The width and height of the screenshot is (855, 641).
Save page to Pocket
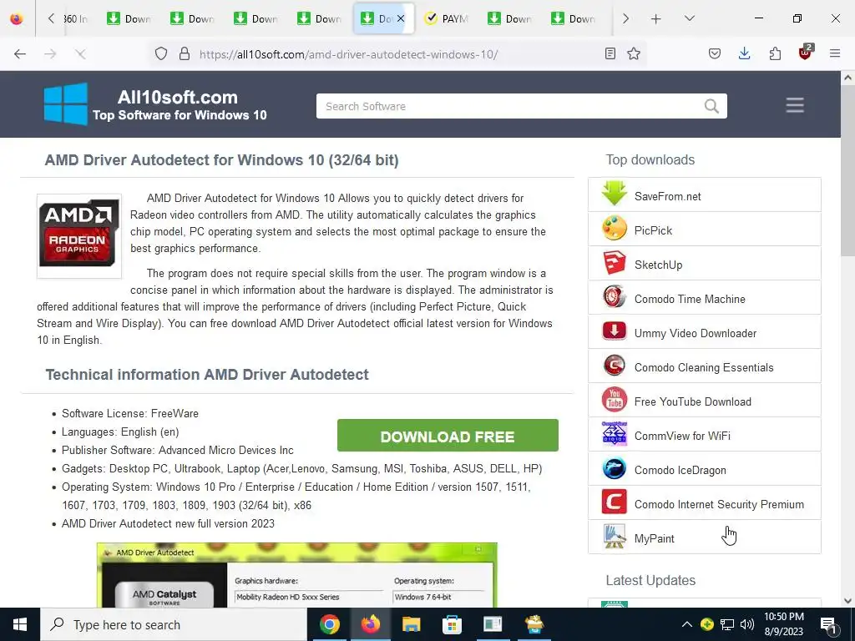coord(715,53)
